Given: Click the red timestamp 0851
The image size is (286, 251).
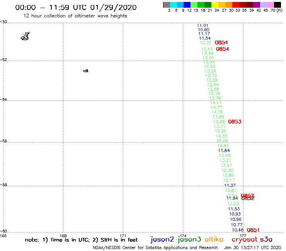Looking at the screenshot, I should click(x=253, y=230).
